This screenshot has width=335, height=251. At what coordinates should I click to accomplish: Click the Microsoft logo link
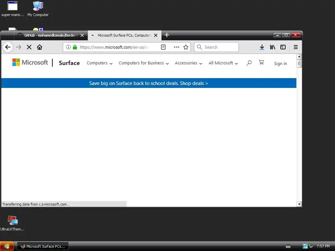pos(30,62)
